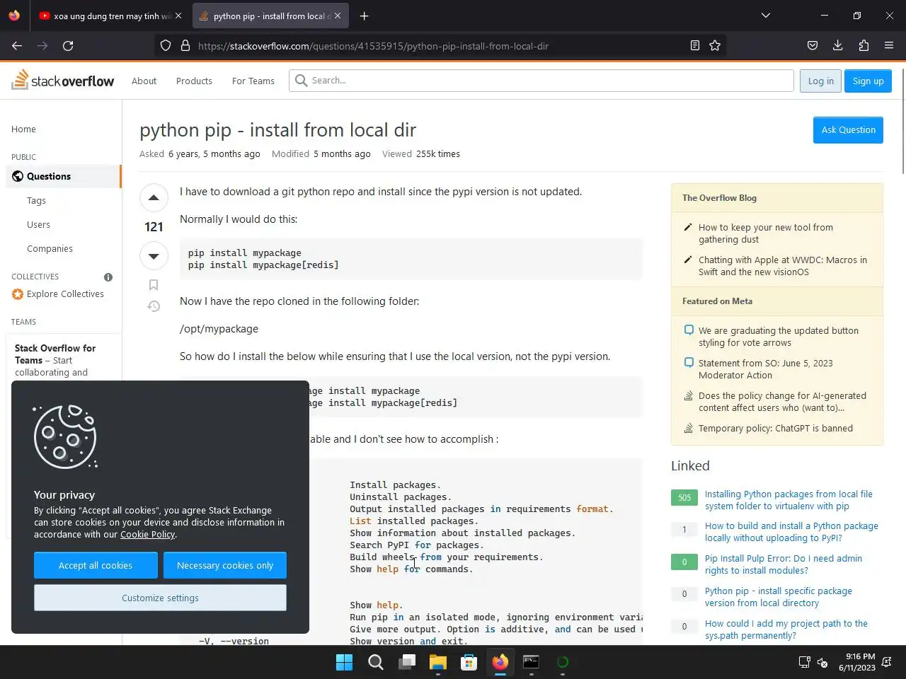Viewport: 906px width, 679px height.
Task: Bookmark this page with the star
Action: click(x=715, y=45)
